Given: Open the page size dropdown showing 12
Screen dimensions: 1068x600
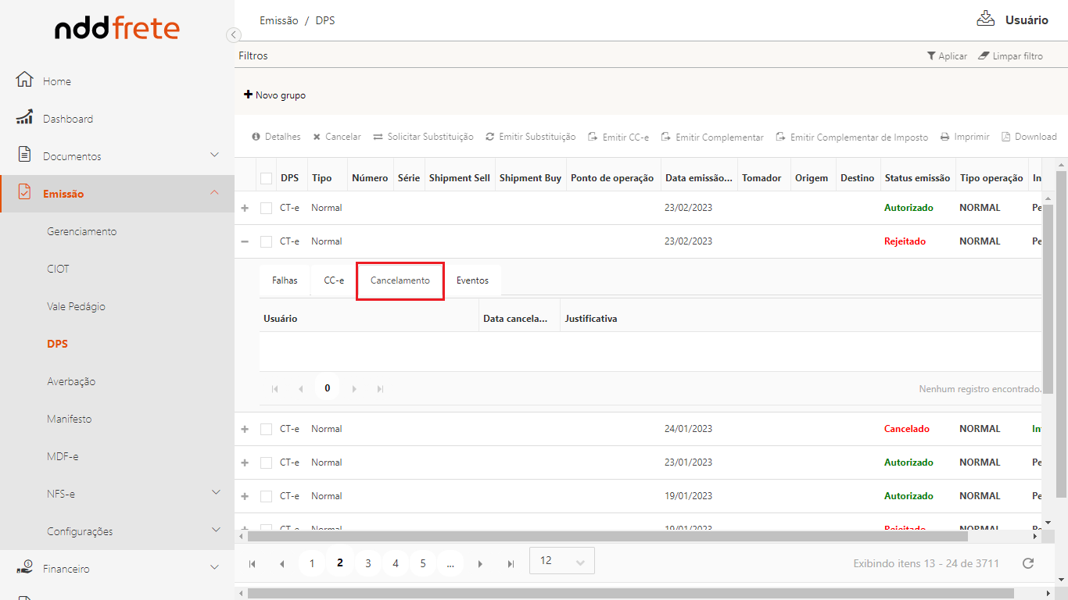Looking at the screenshot, I should [x=561, y=561].
